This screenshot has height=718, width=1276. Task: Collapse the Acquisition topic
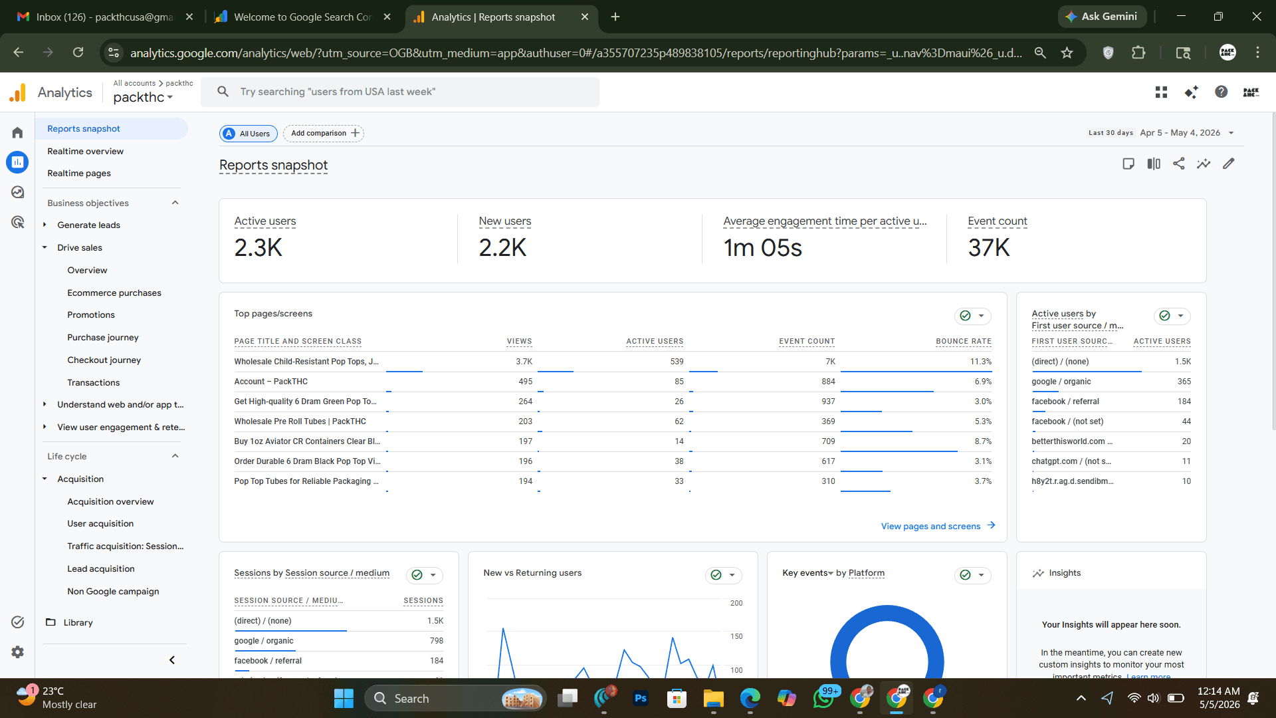click(x=45, y=479)
